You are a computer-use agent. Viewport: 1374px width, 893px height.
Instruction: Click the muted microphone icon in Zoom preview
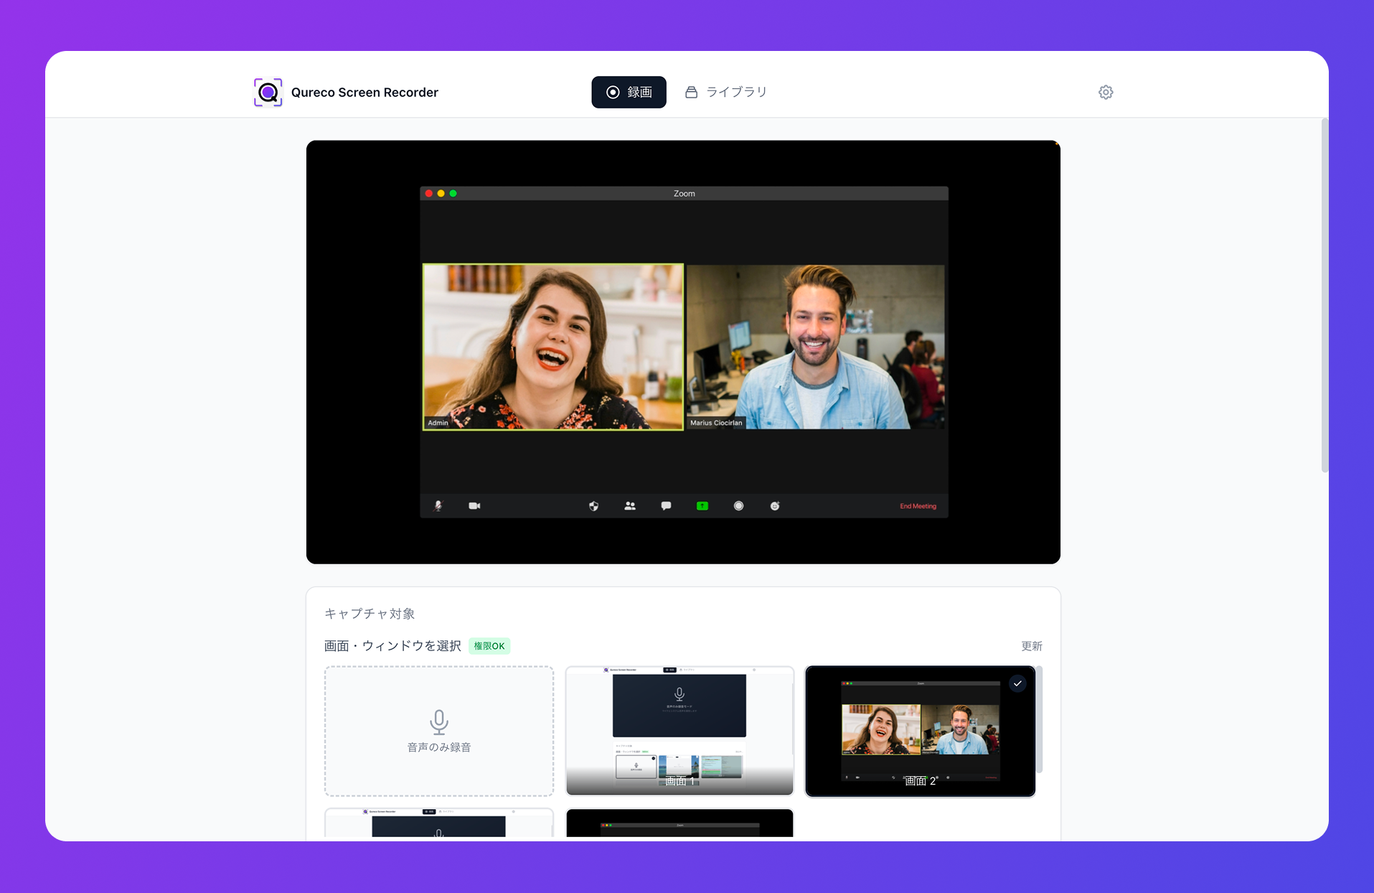pyautogui.click(x=438, y=506)
